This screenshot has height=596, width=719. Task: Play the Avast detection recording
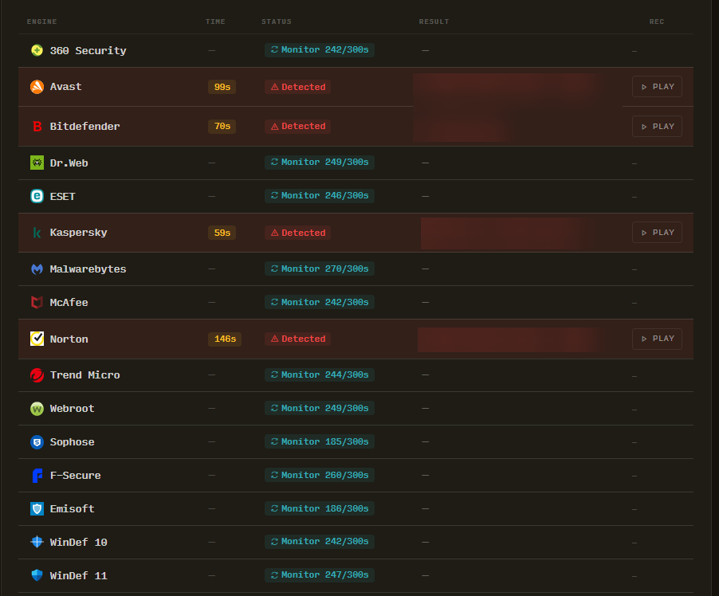pos(657,87)
